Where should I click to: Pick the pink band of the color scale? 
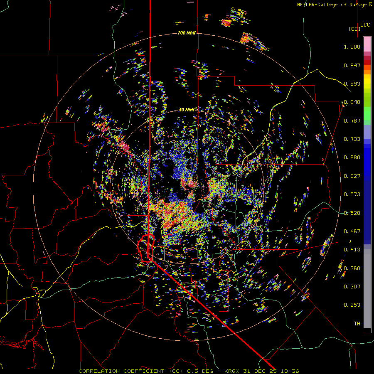click(367, 44)
